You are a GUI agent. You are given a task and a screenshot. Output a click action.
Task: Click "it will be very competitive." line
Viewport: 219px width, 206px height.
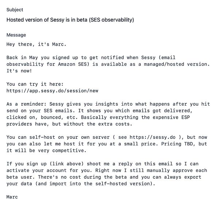(46, 150)
